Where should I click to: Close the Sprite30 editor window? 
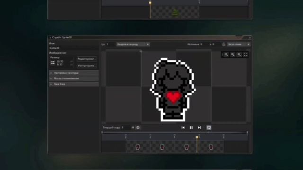point(250,38)
